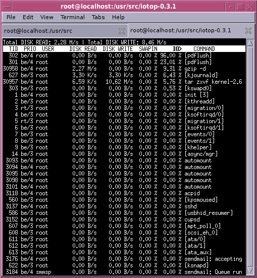
Task: Click the 6.43 % IO value
Action: click(x=172, y=75)
